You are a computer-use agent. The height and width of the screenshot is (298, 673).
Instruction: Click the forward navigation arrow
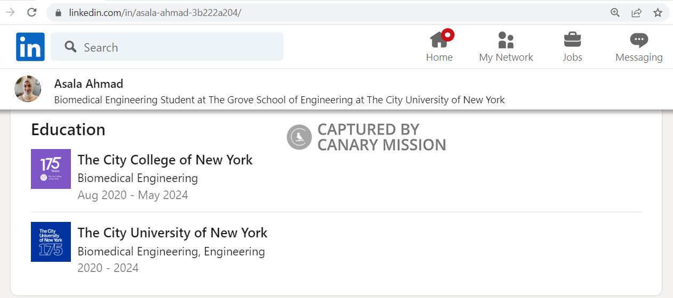click(x=10, y=12)
